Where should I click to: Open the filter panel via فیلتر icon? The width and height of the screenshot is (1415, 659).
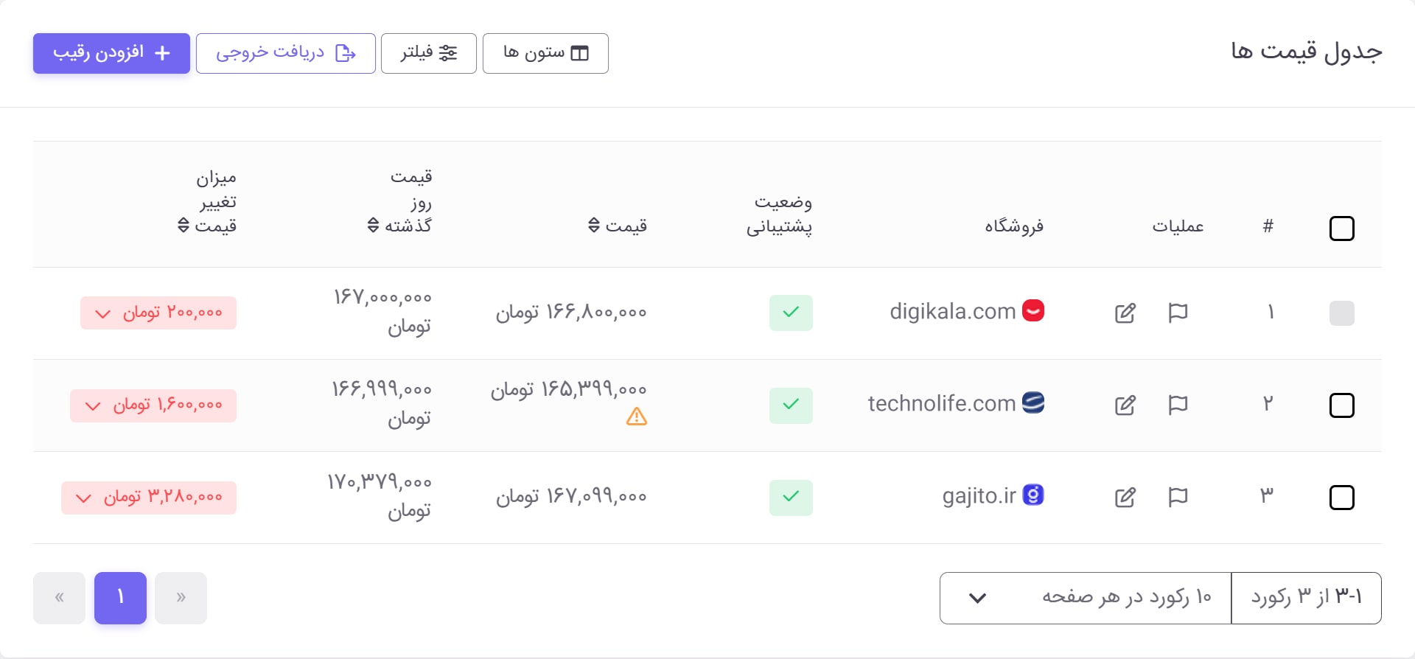[x=447, y=52]
